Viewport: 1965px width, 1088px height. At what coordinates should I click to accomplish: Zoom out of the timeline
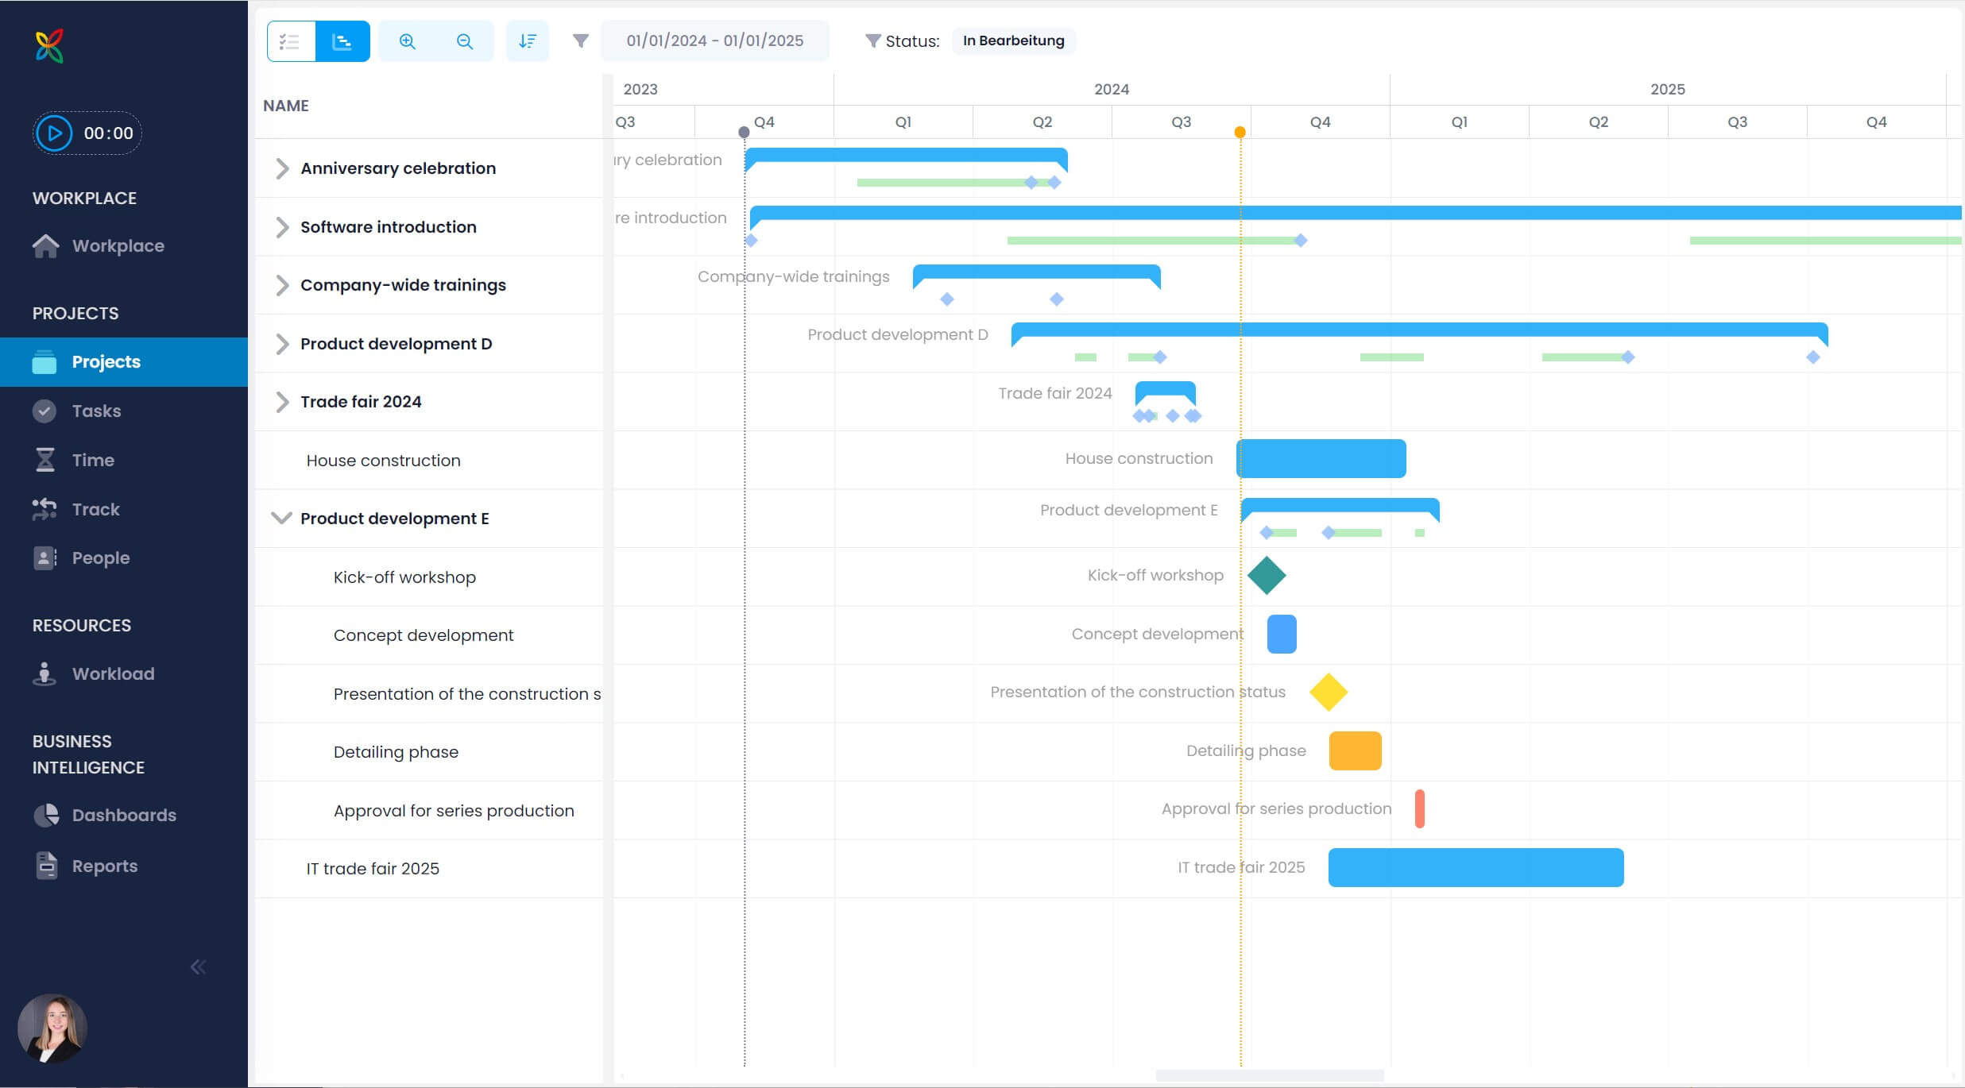pos(465,41)
